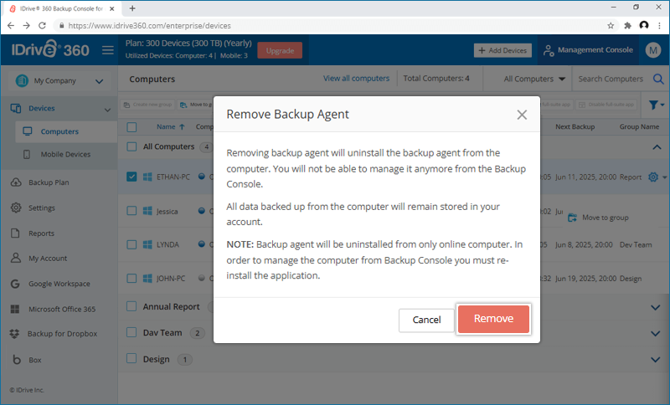670x405 pixels.
Task: Check the Jessica computer checkbox
Action: click(132, 212)
